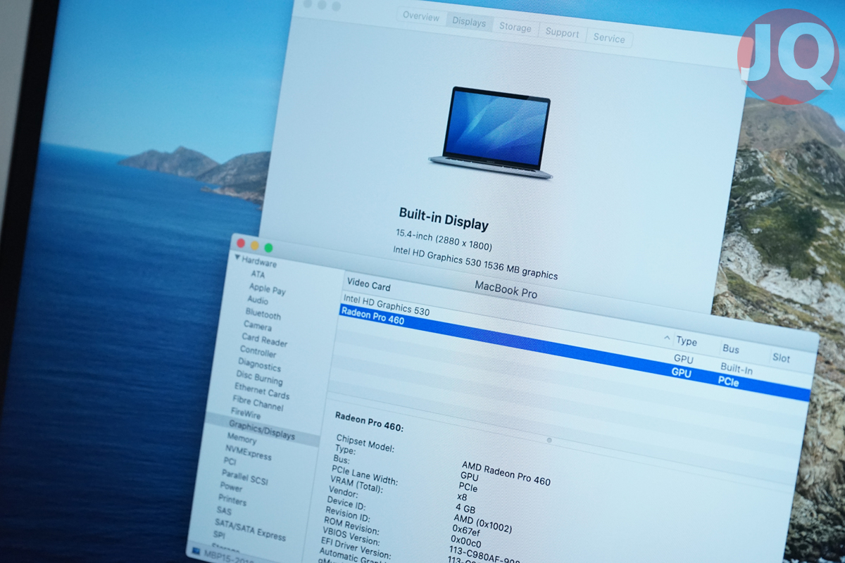Select the "0x00c0" revision value
The height and width of the screenshot is (563, 845).
coord(465,543)
